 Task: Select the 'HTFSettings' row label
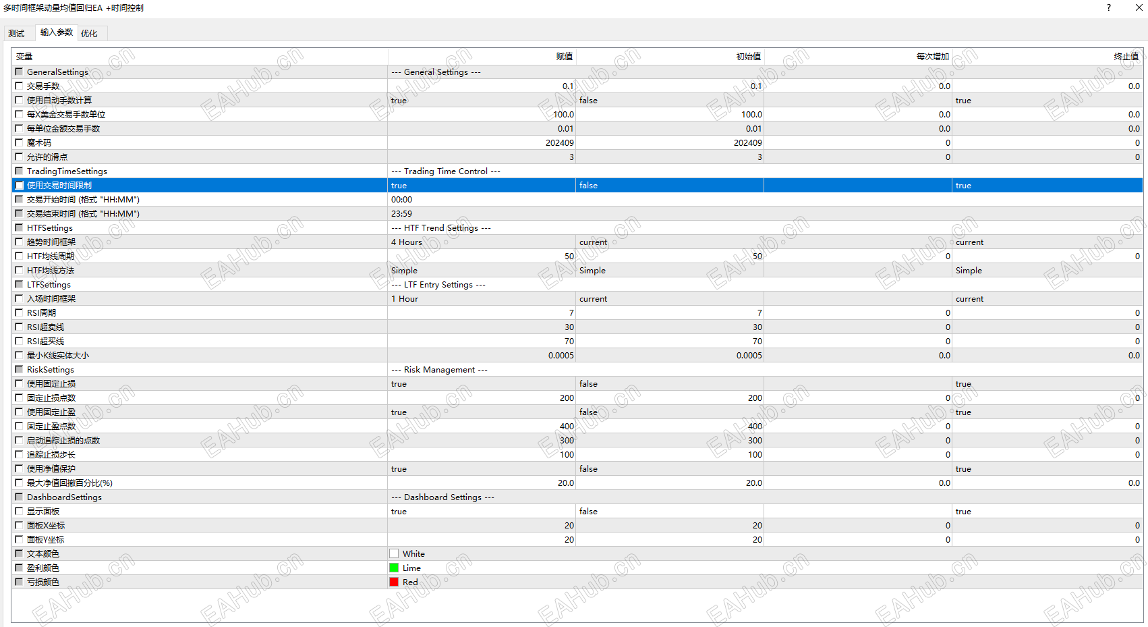tap(50, 228)
